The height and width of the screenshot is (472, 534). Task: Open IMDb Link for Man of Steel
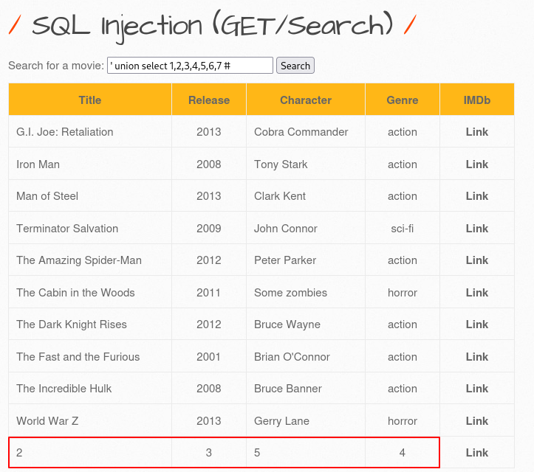pos(477,196)
